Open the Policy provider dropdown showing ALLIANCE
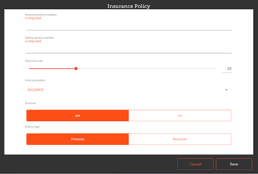 (x=126, y=90)
